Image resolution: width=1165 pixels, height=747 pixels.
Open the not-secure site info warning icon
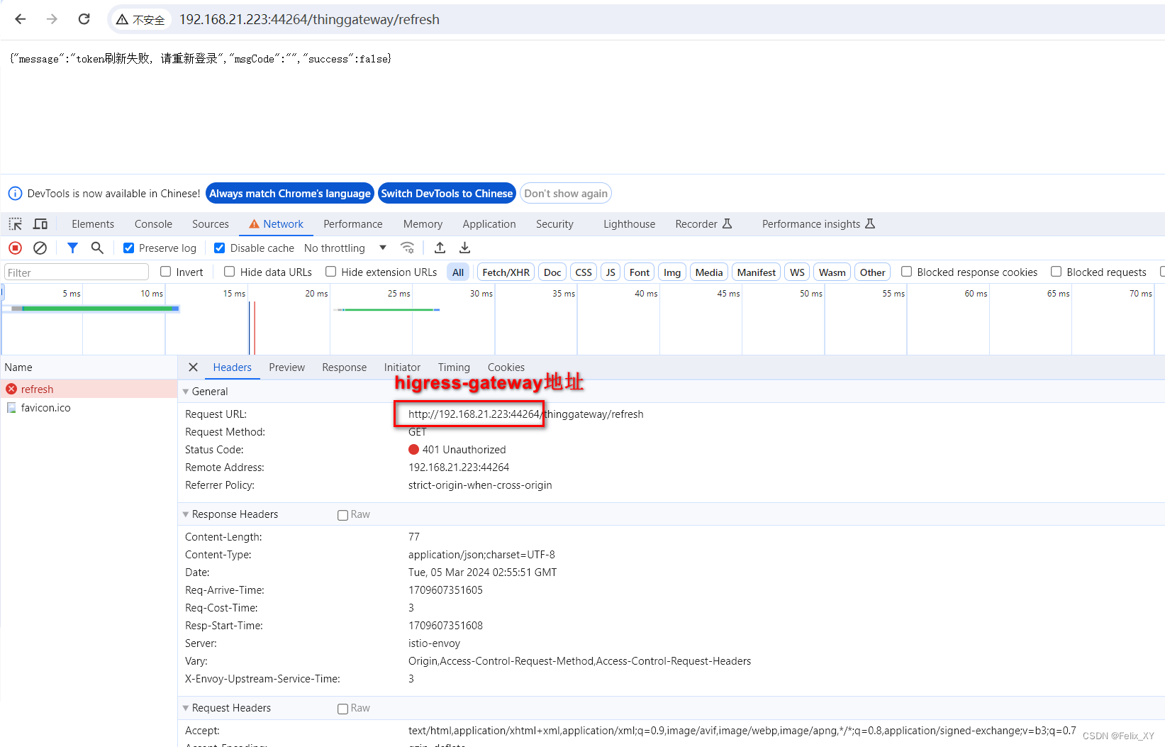click(x=123, y=20)
